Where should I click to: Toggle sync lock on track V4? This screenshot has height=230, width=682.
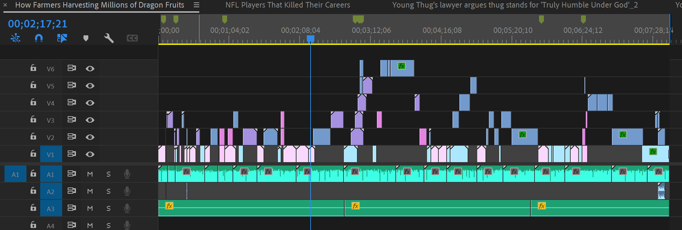pyautogui.click(x=72, y=103)
